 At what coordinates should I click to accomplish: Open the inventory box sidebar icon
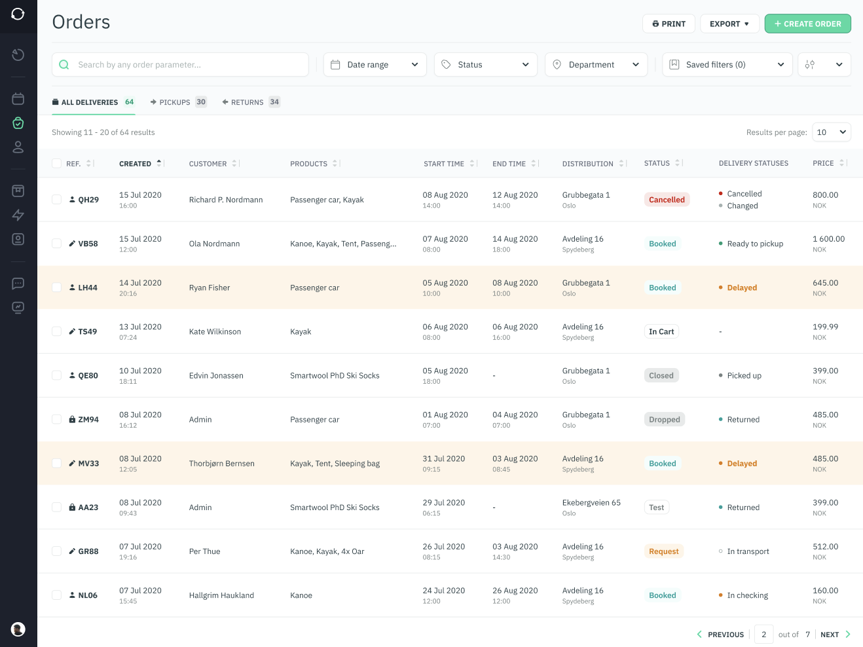18,191
